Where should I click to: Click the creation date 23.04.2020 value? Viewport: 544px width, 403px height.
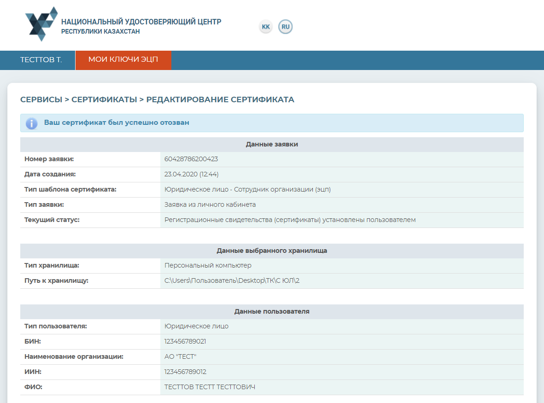[x=191, y=175]
